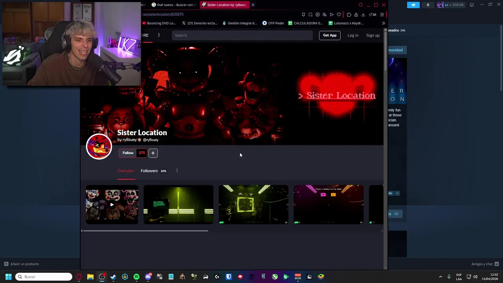Open the OTP Padel bookmark
This screenshot has width=503, height=283.
[x=273, y=23]
